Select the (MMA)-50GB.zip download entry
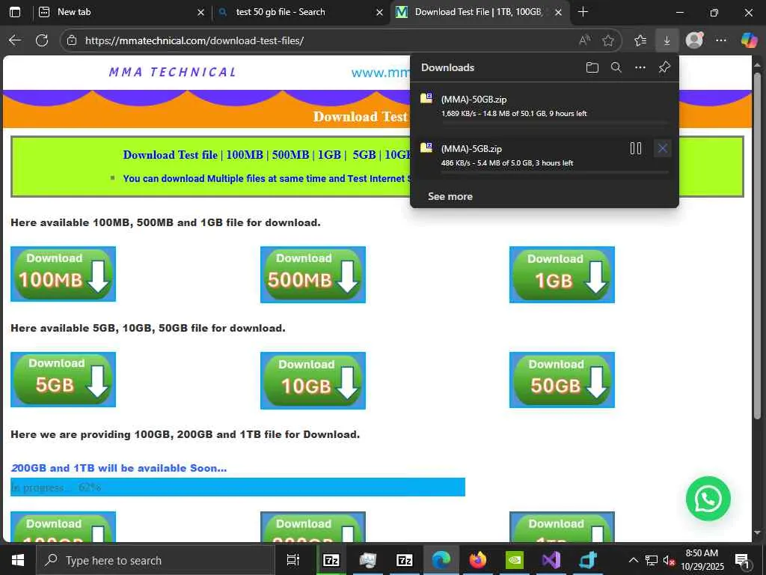The image size is (766, 575). [545, 107]
